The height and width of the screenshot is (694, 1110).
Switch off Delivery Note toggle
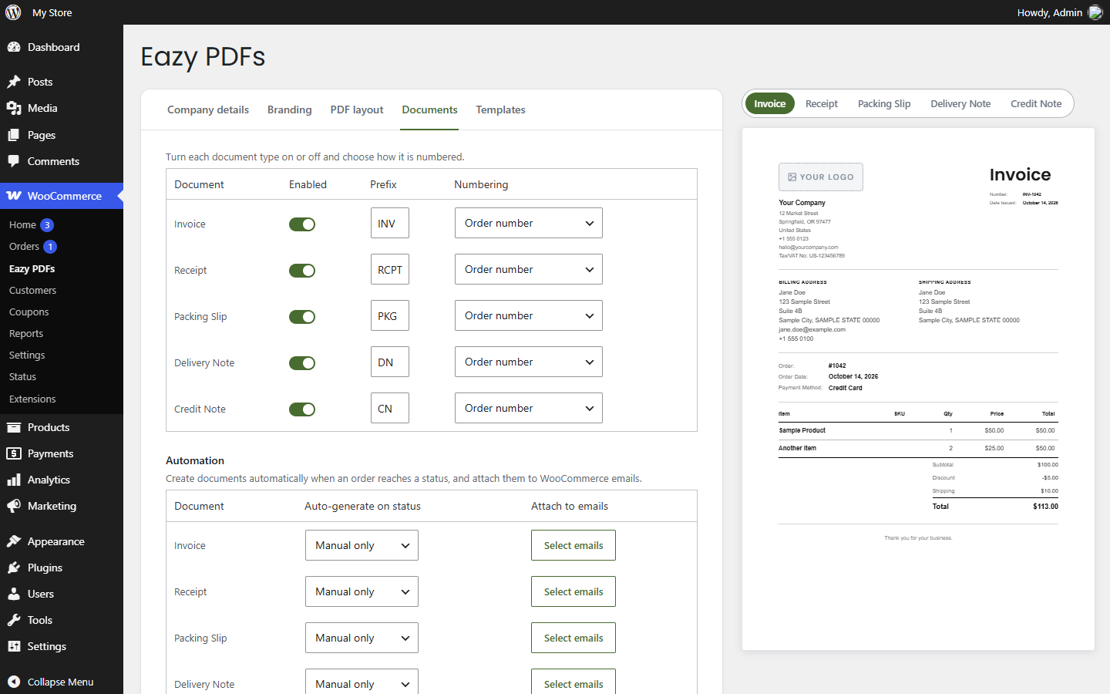302,363
